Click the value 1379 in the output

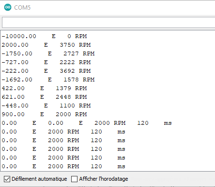63,88
